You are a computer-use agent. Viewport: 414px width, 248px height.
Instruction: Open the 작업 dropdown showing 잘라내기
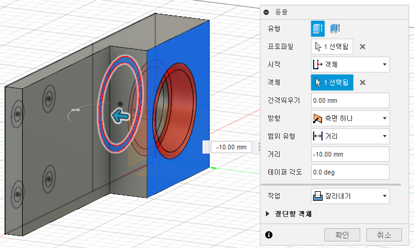350,196
